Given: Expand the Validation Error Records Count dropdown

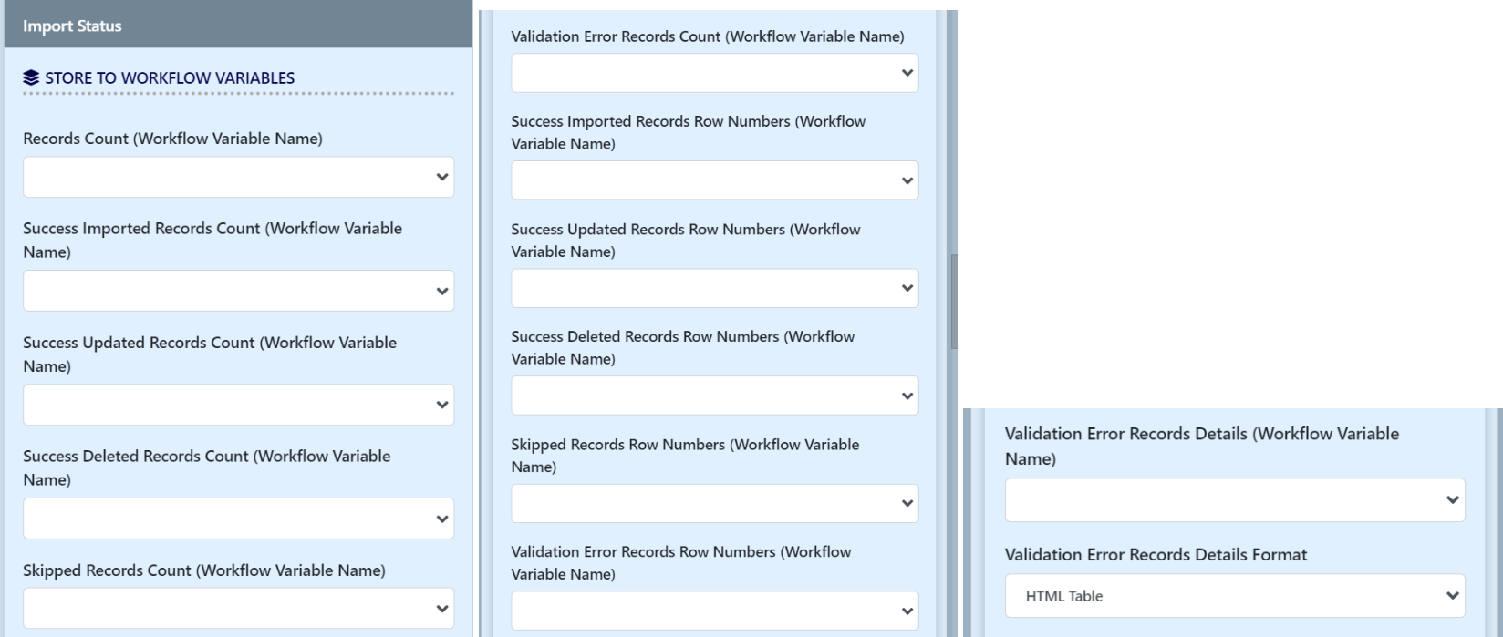Looking at the screenshot, I should point(714,73).
